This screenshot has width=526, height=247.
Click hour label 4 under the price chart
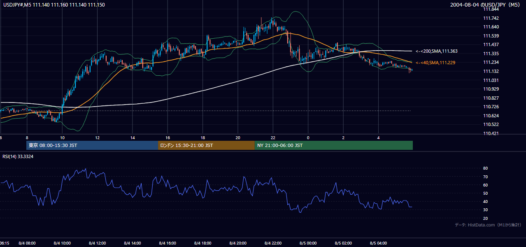[379, 137]
